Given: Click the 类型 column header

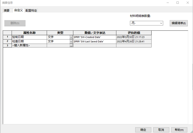Looking at the screenshot, I should point(60,33).
